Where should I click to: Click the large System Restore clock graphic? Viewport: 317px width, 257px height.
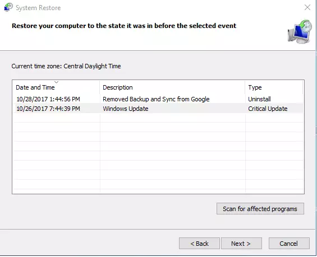coord(300,32)
